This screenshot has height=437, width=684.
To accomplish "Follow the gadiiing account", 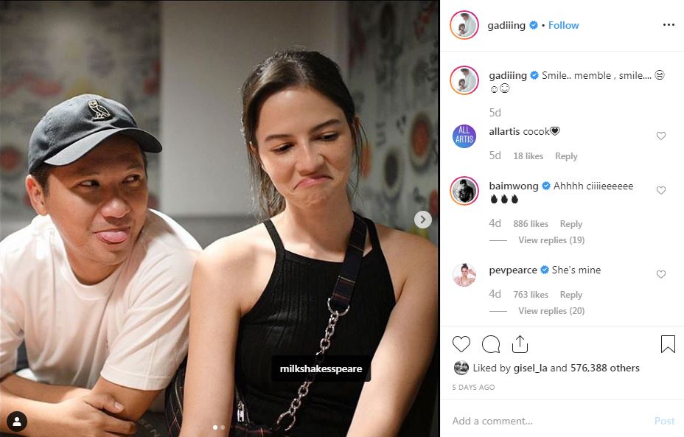I will (x=563, y=25).
